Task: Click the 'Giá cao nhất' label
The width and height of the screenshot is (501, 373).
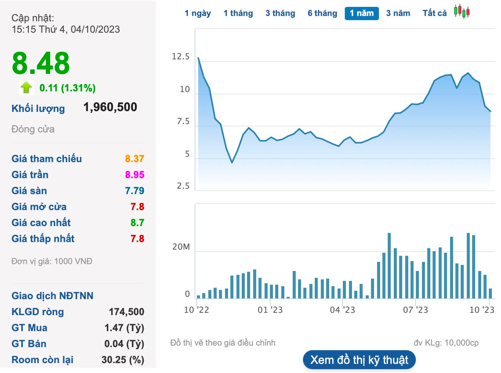Action: (x=41, y=223)
